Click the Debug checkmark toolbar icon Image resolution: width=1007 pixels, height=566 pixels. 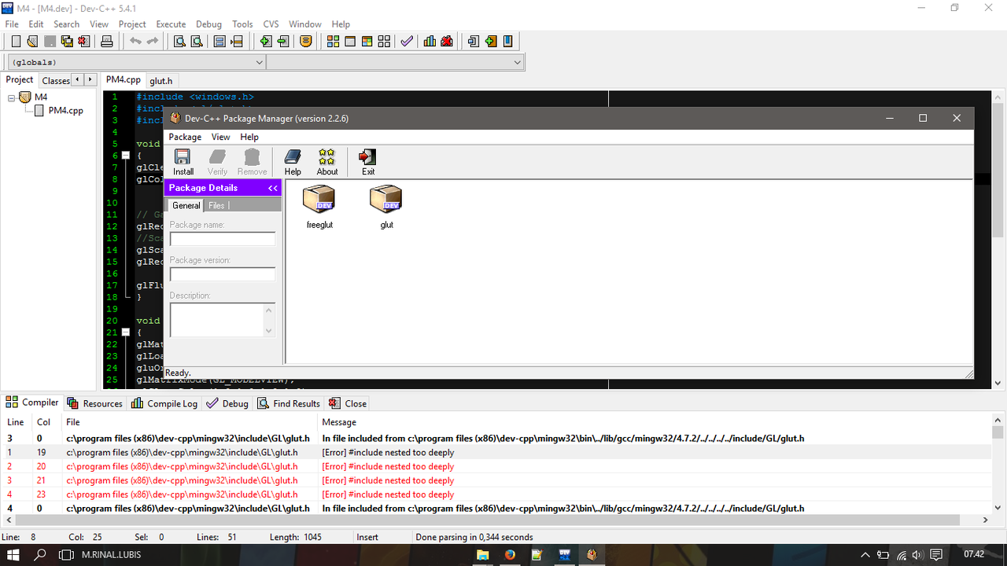tap(407, 42)
